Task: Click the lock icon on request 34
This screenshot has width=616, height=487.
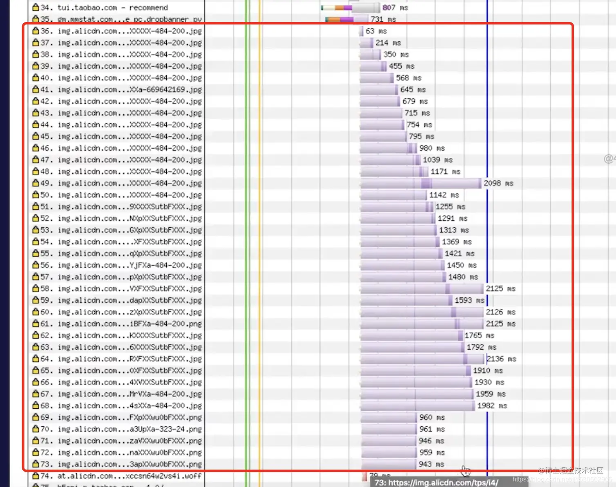Action: pos(36,7)
